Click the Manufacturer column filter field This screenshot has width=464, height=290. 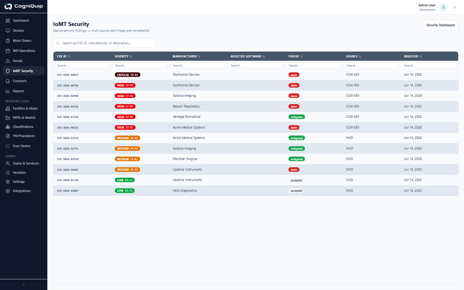coord(198,65)
